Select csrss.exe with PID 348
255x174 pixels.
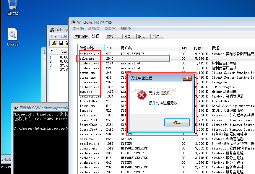click(x=166, y=73)
